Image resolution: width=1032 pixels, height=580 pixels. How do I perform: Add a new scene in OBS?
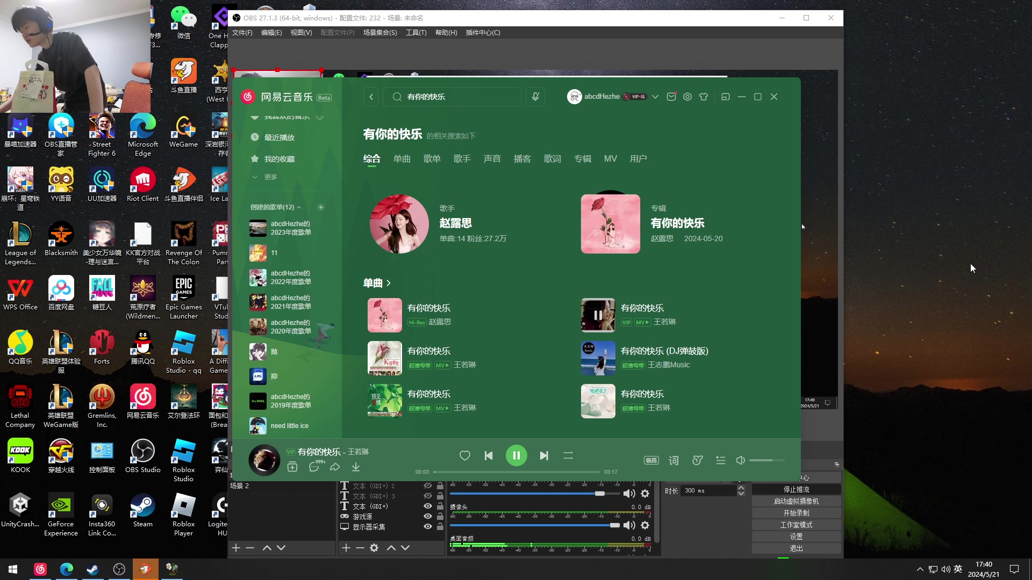coord(236,548)
